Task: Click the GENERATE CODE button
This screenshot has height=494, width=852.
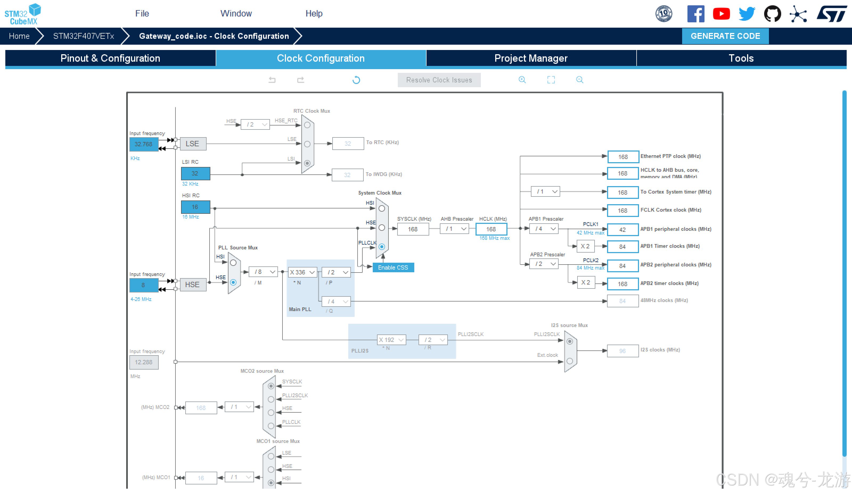Action: (x=725, y=36)
